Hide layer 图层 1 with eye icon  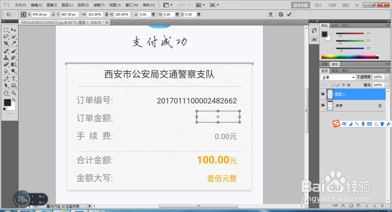click(x=323, y=94)
